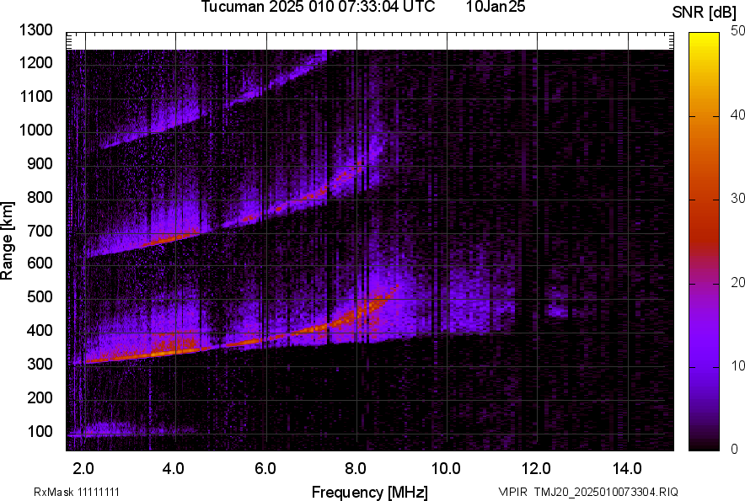Click the range tick label '1300'
Viewport: 745px width, 501px height.
(x=35, y=30)
